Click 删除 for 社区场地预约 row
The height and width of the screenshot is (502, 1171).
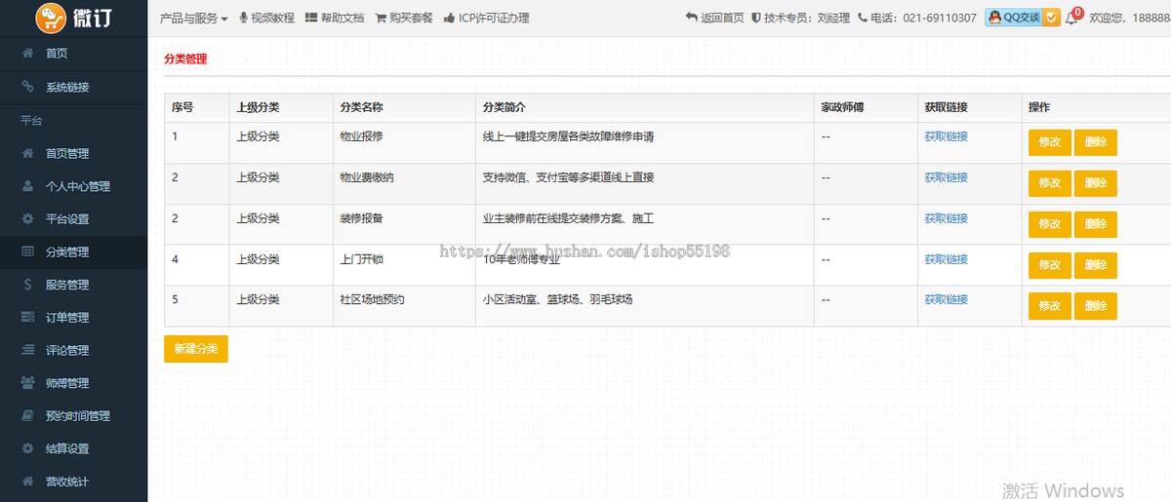pos(1096,306)
